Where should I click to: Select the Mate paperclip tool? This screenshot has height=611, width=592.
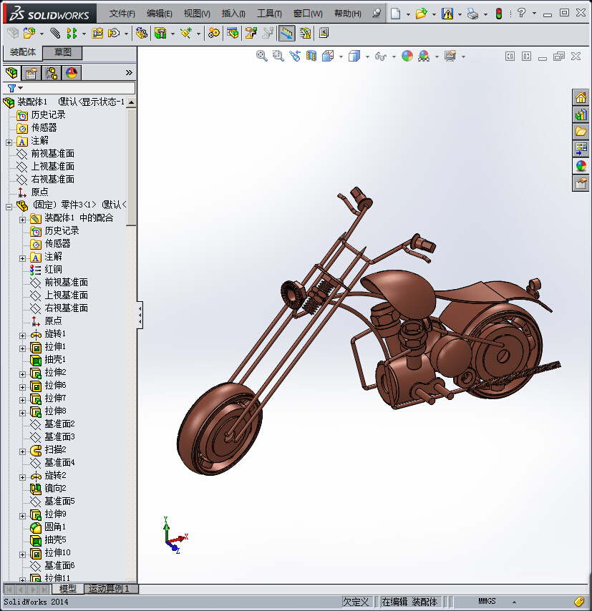pos(55,33)
